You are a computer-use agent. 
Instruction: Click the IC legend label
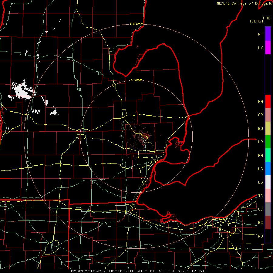coord(260,196)
